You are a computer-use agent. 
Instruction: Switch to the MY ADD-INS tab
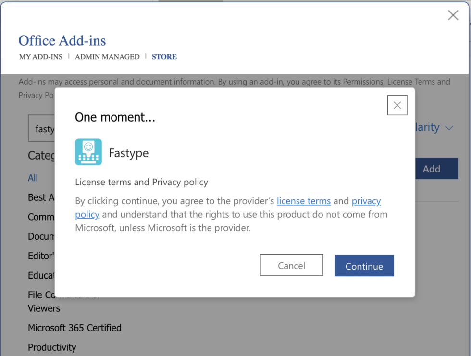click(x=41, y=57)
